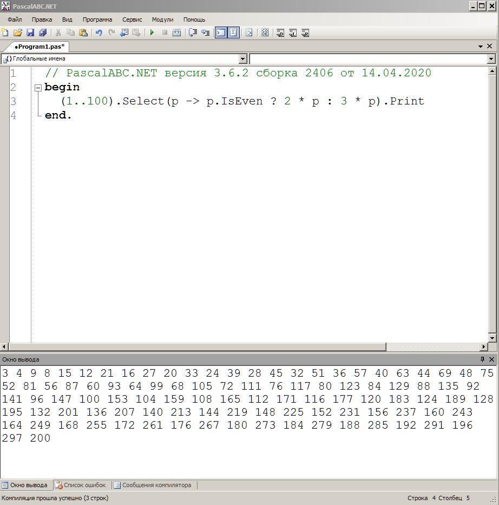Save the current file
The width and height of the screenshot is (499, 505).
click(x=30, y=32)
